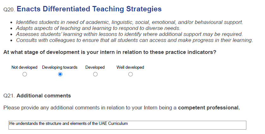Select the Not developed radio button

(25, 74)
